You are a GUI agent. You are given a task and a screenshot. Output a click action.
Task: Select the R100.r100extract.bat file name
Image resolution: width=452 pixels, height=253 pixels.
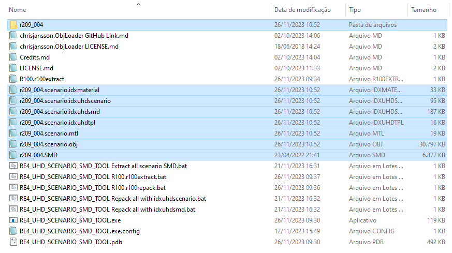pyautogui.click(x=93, y=176)
